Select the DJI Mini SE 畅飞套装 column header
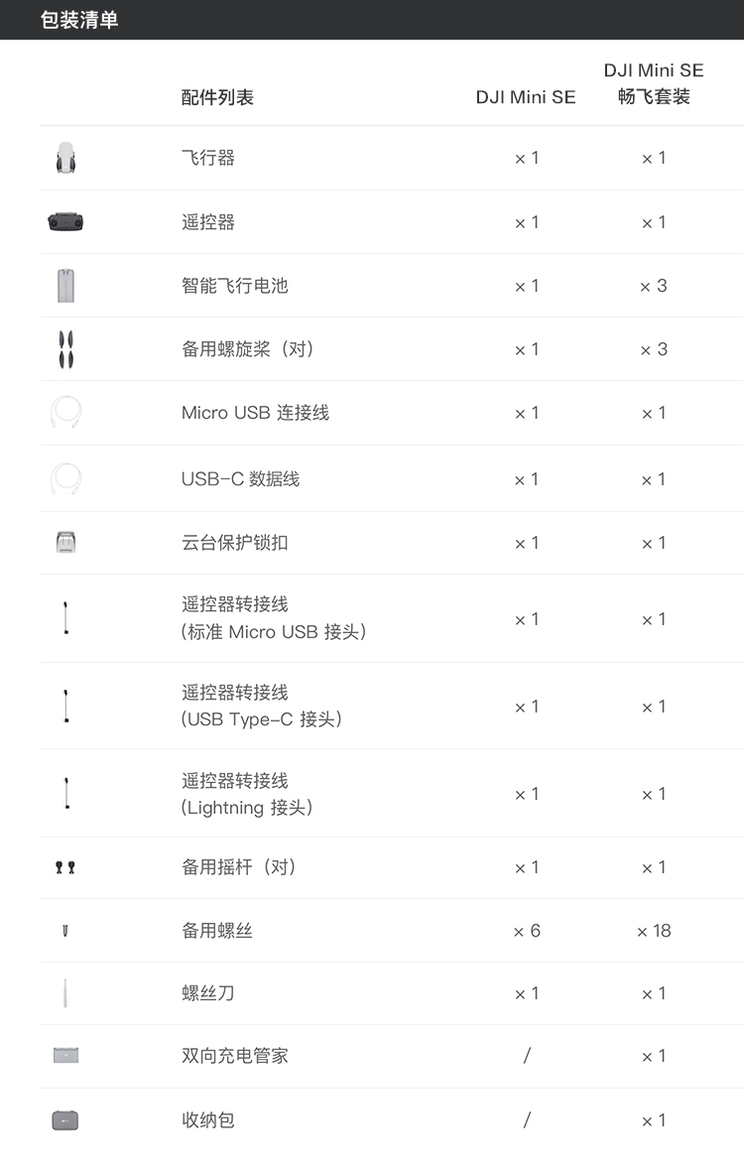 654,83
